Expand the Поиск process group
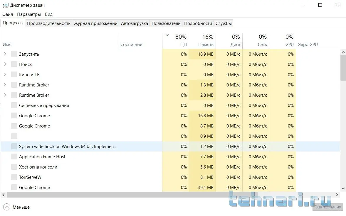Screen dimensions: 346x216 (5, 64)
